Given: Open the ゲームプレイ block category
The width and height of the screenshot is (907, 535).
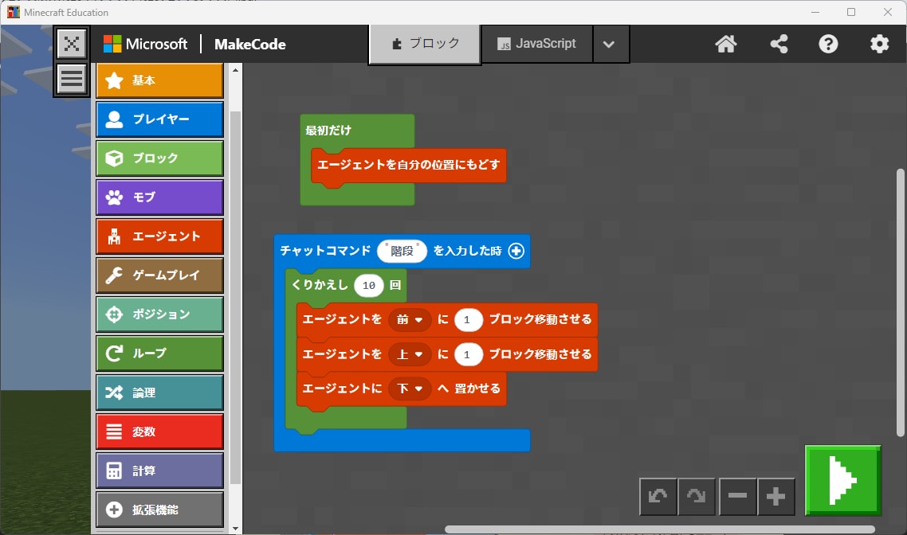Looking at the screenshot, I should coord(159,275).
